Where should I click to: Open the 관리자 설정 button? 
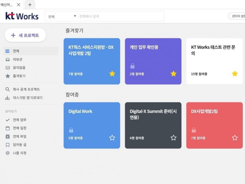237,16
